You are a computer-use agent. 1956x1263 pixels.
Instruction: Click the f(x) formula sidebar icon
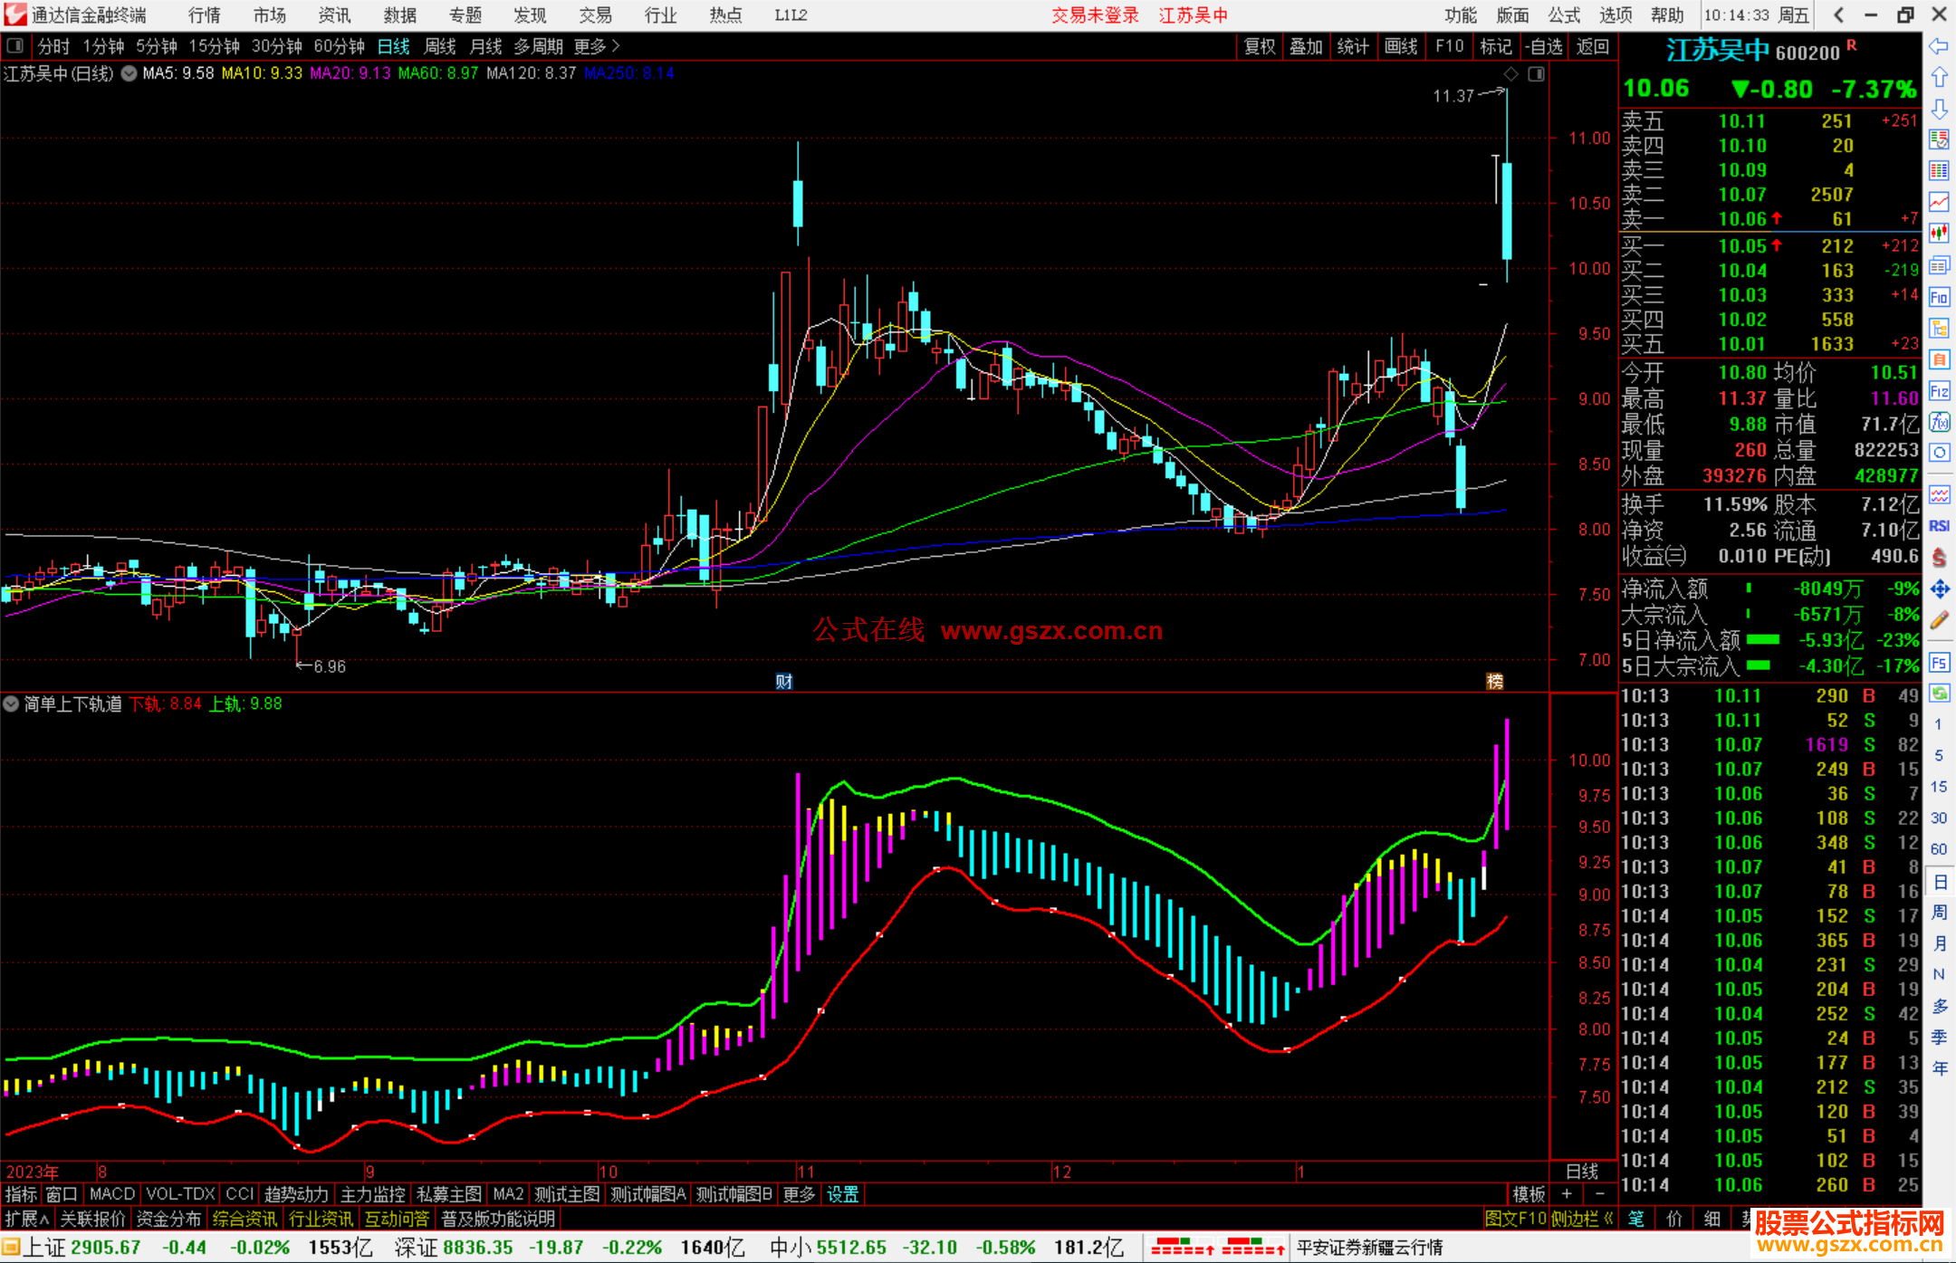pyautogui.click(x=1939, y=423)
